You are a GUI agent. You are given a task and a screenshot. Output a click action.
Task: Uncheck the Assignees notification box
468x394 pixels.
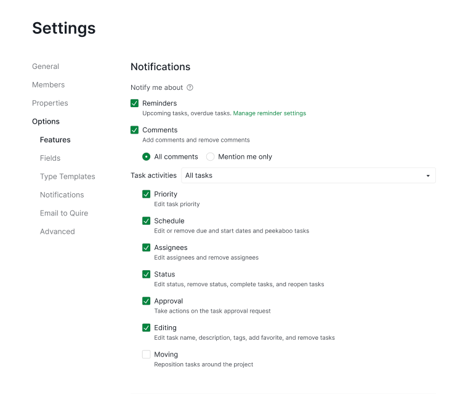coord(147,247)
